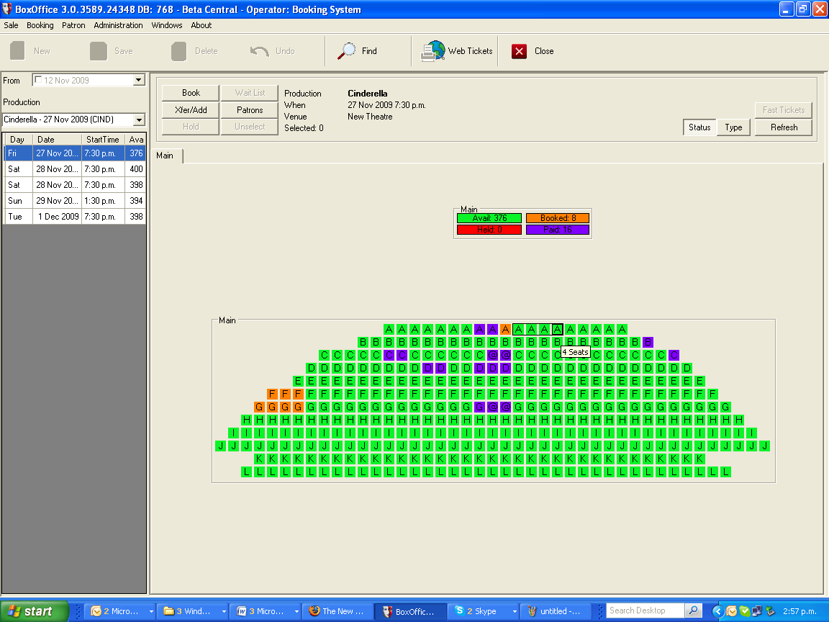
Task: Select the New toolbar icon
Action: [16, 50]
